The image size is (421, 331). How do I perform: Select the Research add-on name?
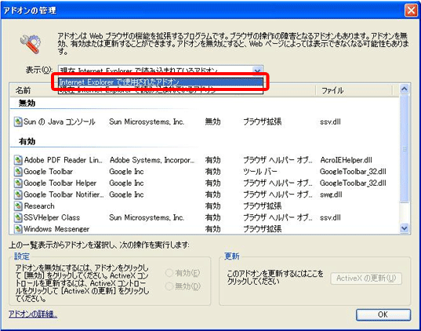pos(39,206)
